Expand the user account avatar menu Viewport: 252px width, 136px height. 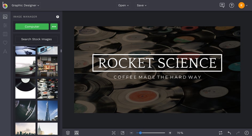pyautogui.click(x=243, y=5)
